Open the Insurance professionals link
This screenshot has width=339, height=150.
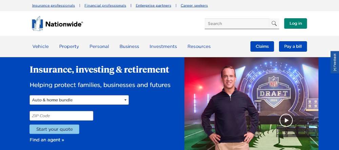(x=54, y=6)
